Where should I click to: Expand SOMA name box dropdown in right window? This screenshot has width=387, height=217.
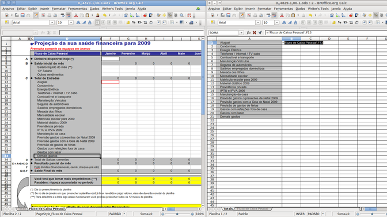[x=241, y=33]
